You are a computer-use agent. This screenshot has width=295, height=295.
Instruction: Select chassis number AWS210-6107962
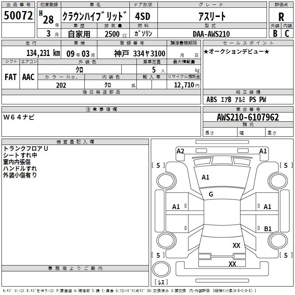point(247,117)
